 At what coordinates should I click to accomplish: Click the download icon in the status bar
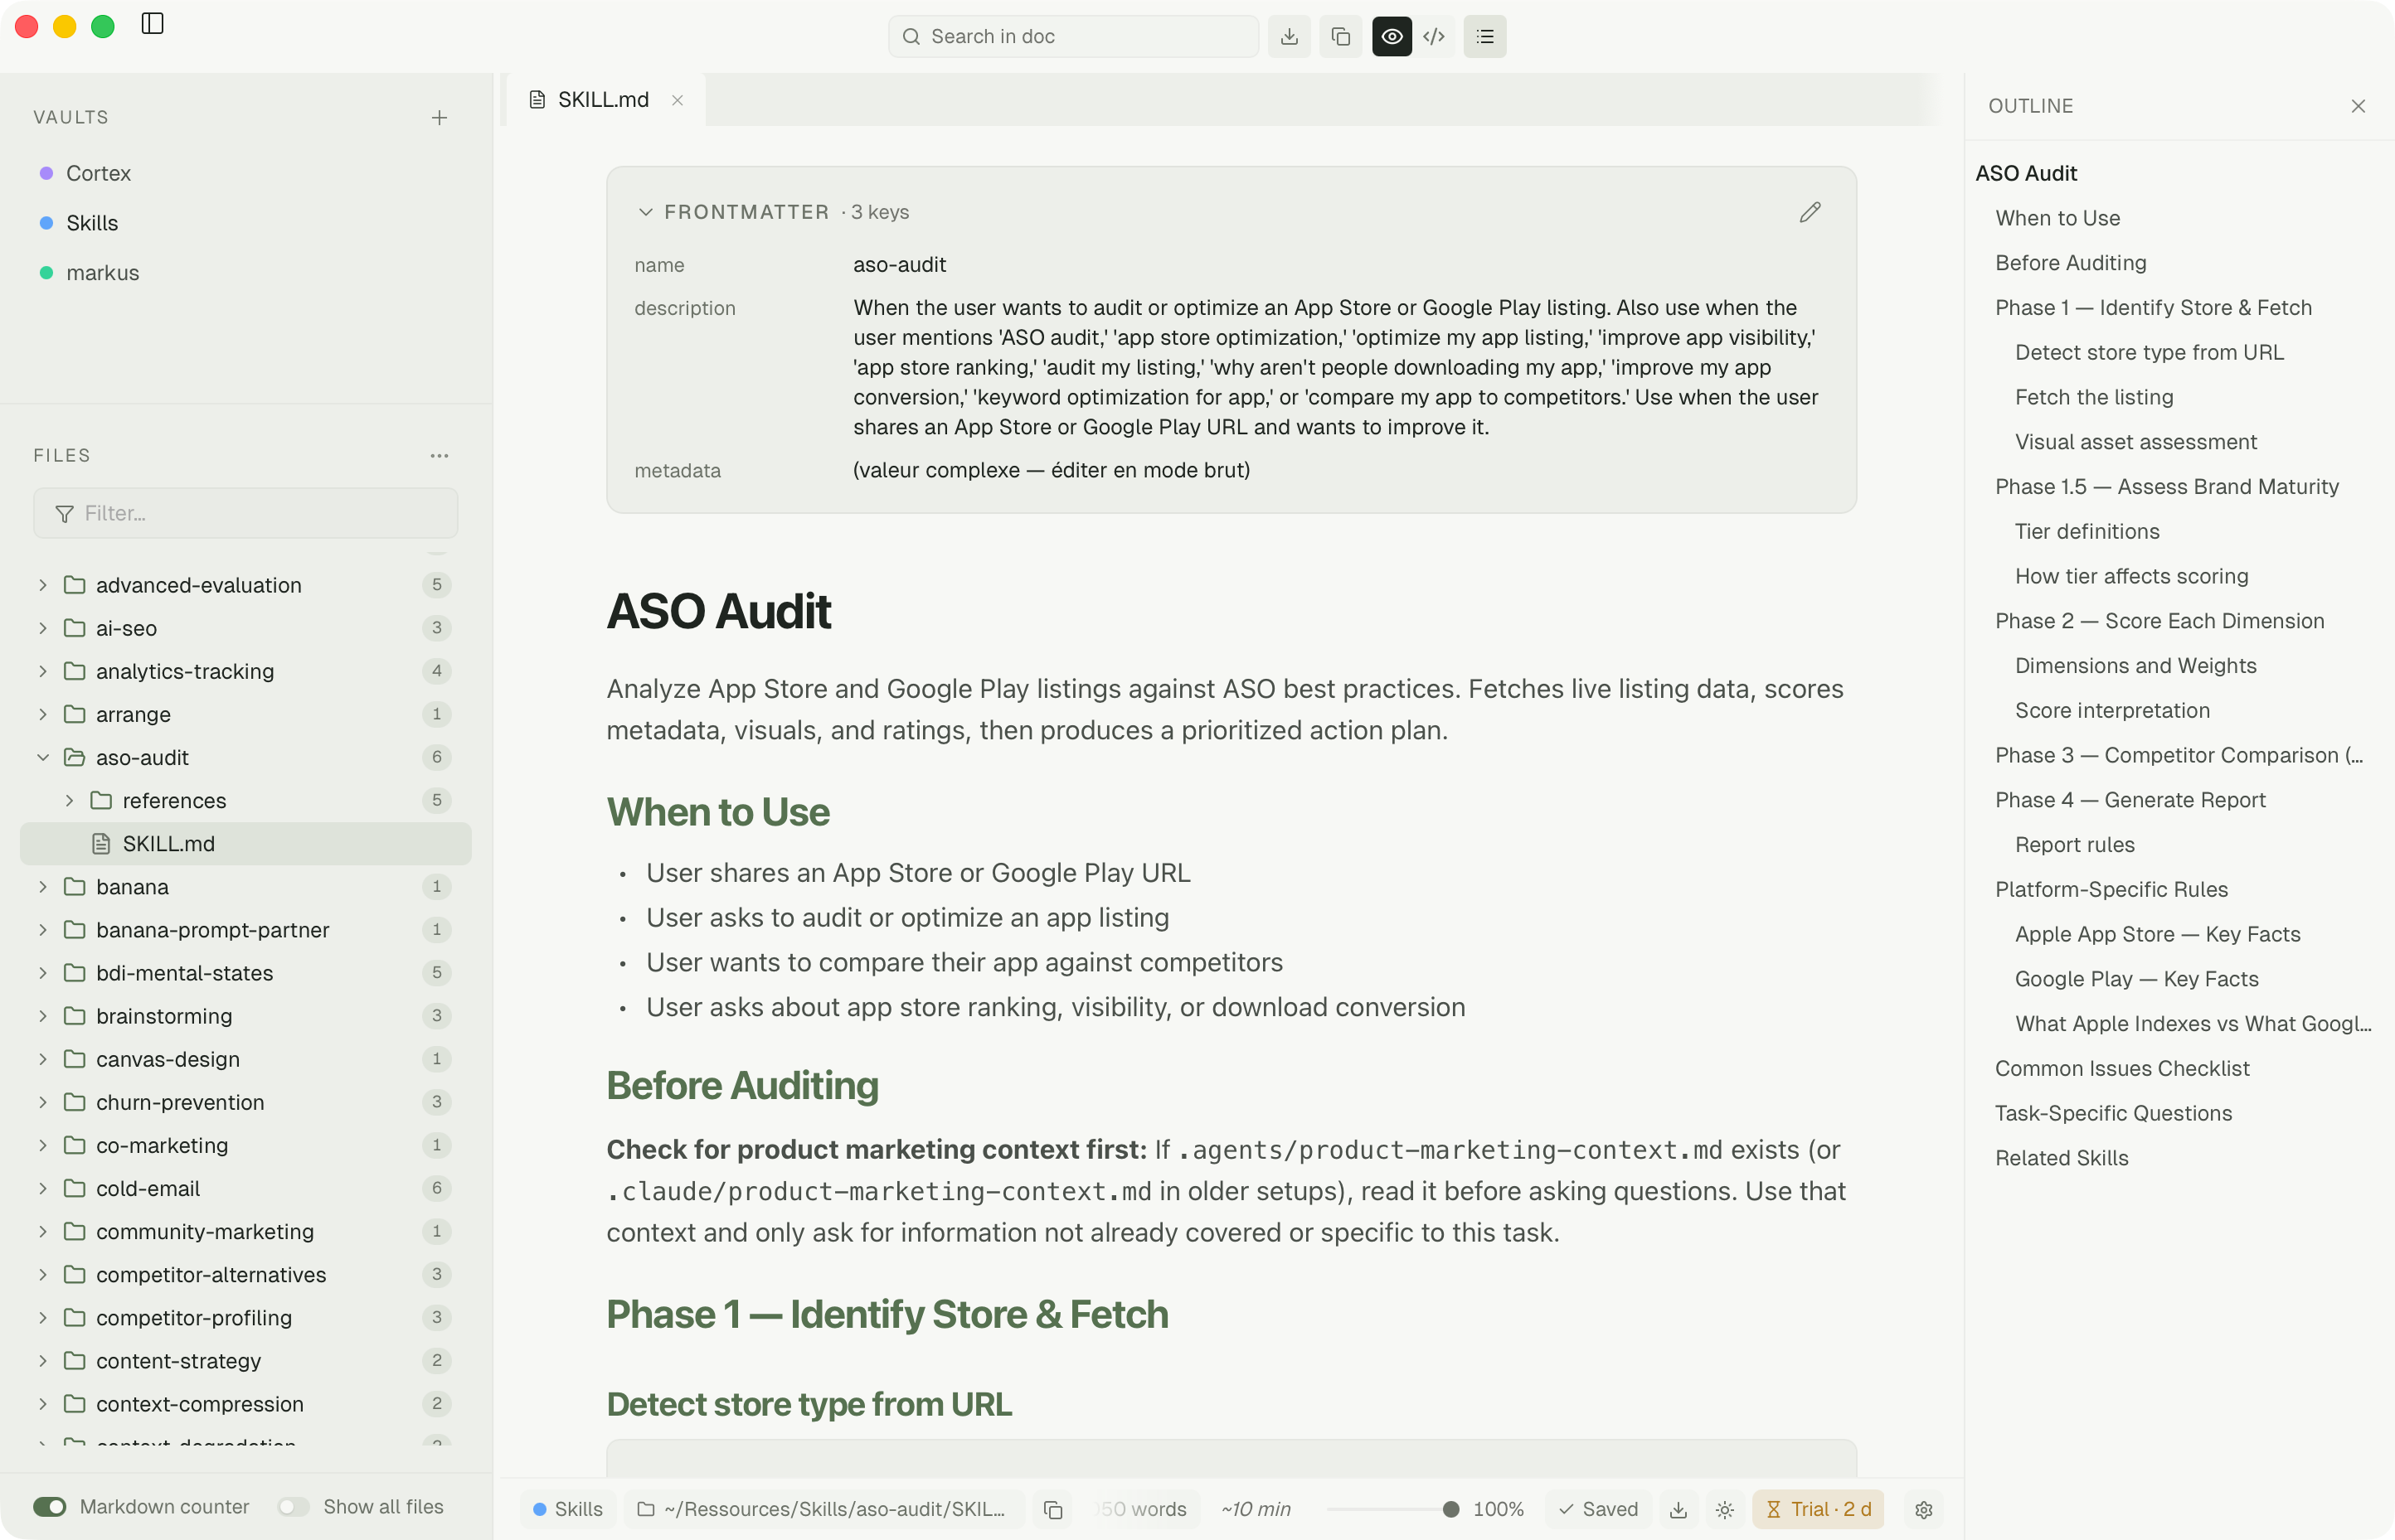pos(1678,1509)
